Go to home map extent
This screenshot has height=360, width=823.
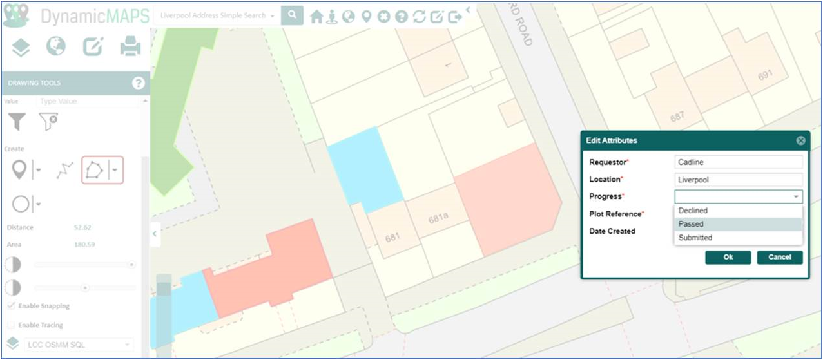[x=316, y=16]
